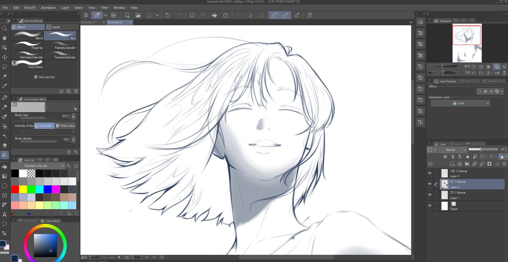Pick the red swatch in color set
Screen dimensions: 508x262
(15, 189)
